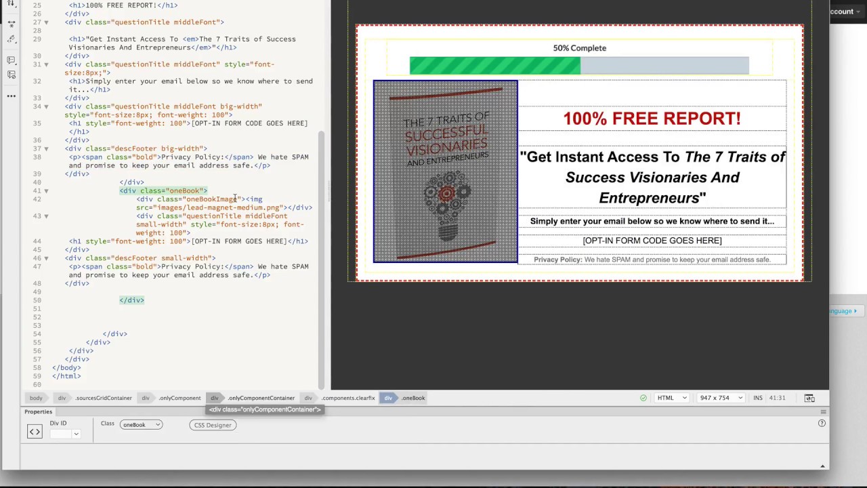The width and height of the screenshot is (867, 488).
Task: Collapse code fold at line 43
Action: tap(46, 216)
